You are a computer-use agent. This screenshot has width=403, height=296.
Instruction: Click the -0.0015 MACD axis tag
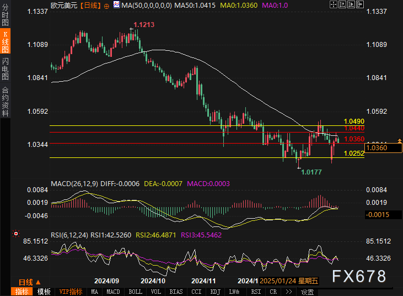click(x=383, y=215)
